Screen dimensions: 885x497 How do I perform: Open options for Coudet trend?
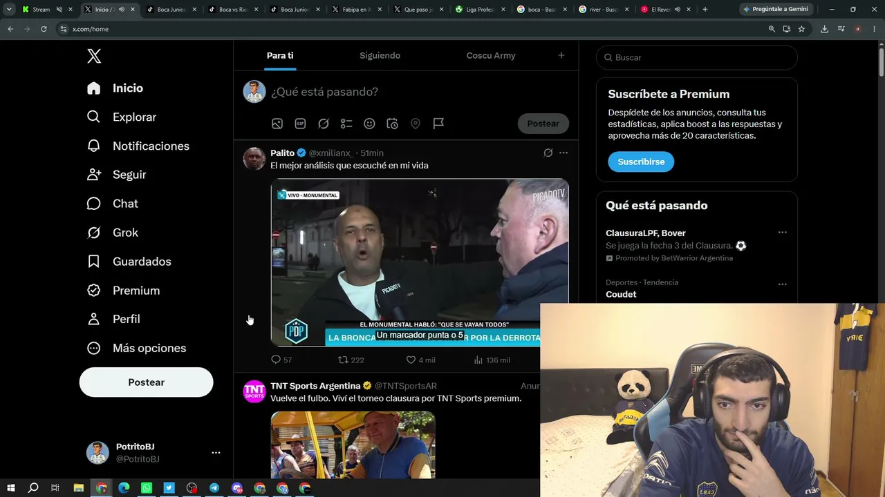[782, 284]
